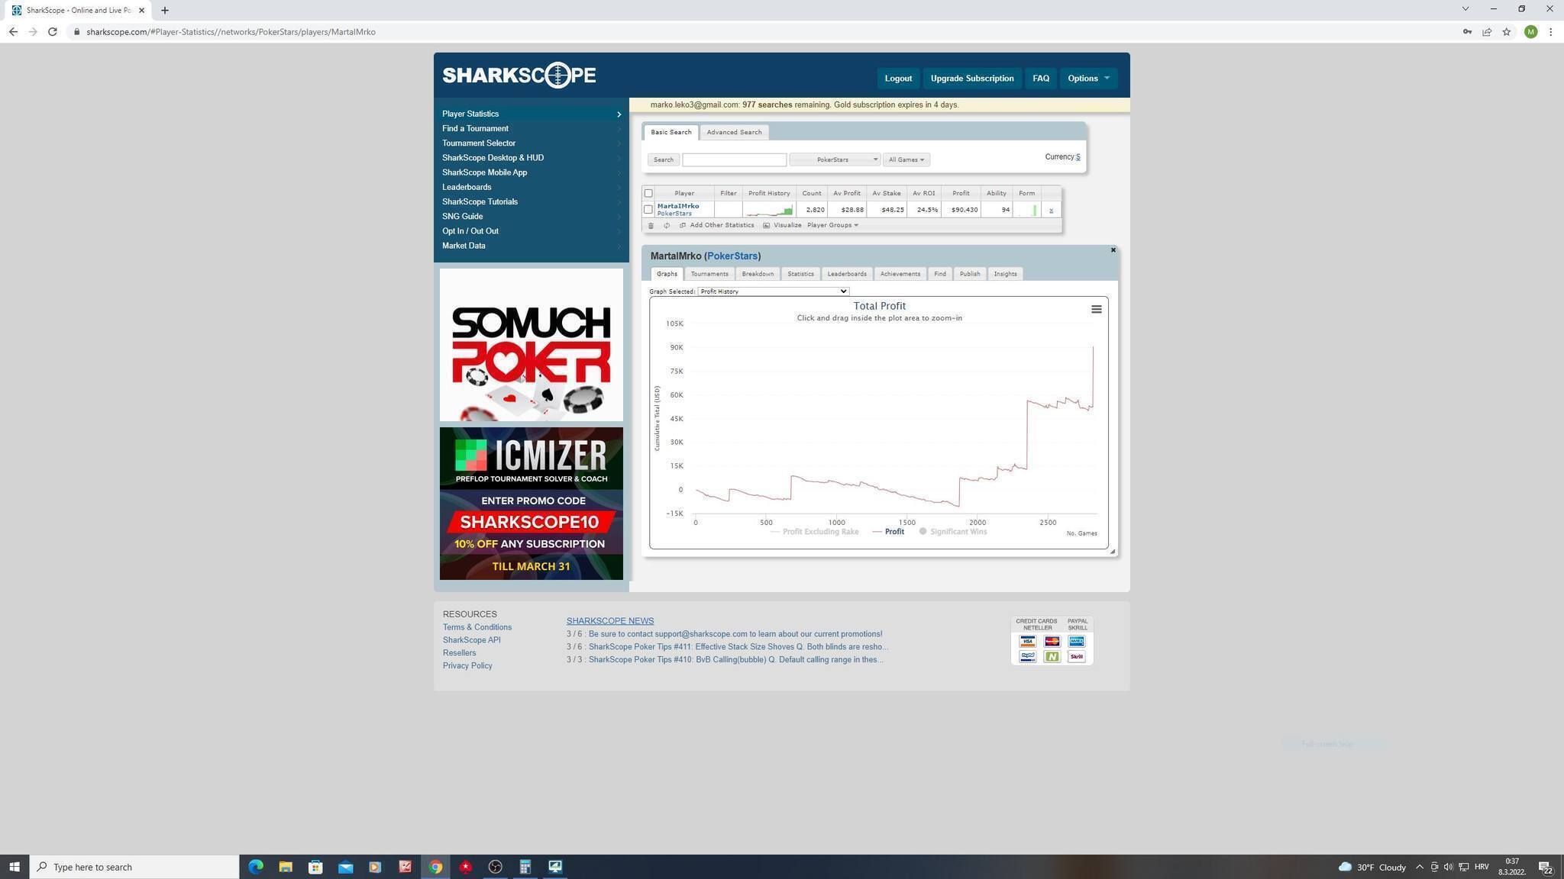Show hidden system tray icons

(1419, 867)
